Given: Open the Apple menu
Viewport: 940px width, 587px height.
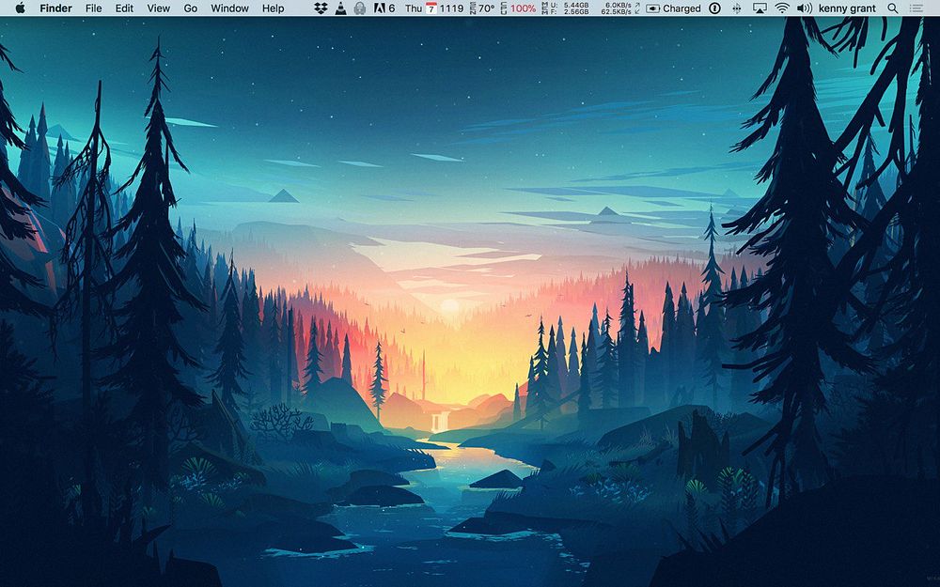Looking at the screenshot, I should point(20,8).
